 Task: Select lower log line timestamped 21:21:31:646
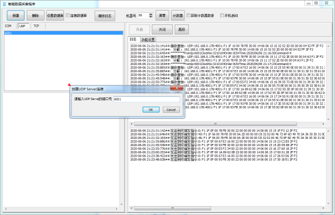(228, 134)
